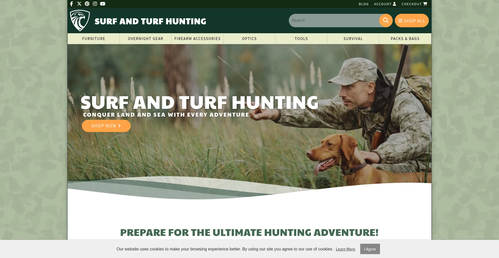
Task: Open the Furniture category menu
Action: pos(94,39)
